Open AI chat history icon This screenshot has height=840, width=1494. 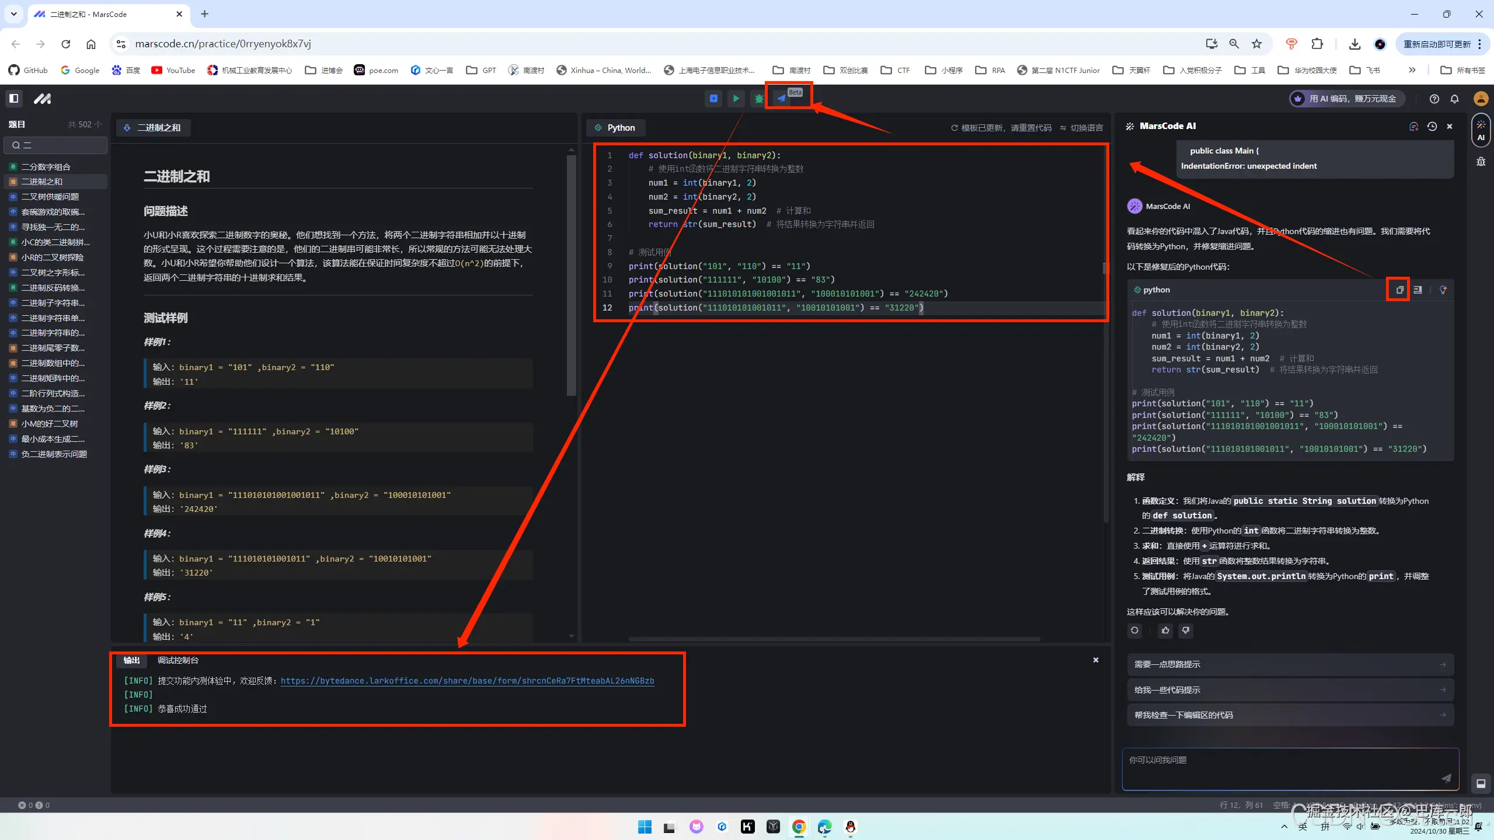[x=1432, y=126]
